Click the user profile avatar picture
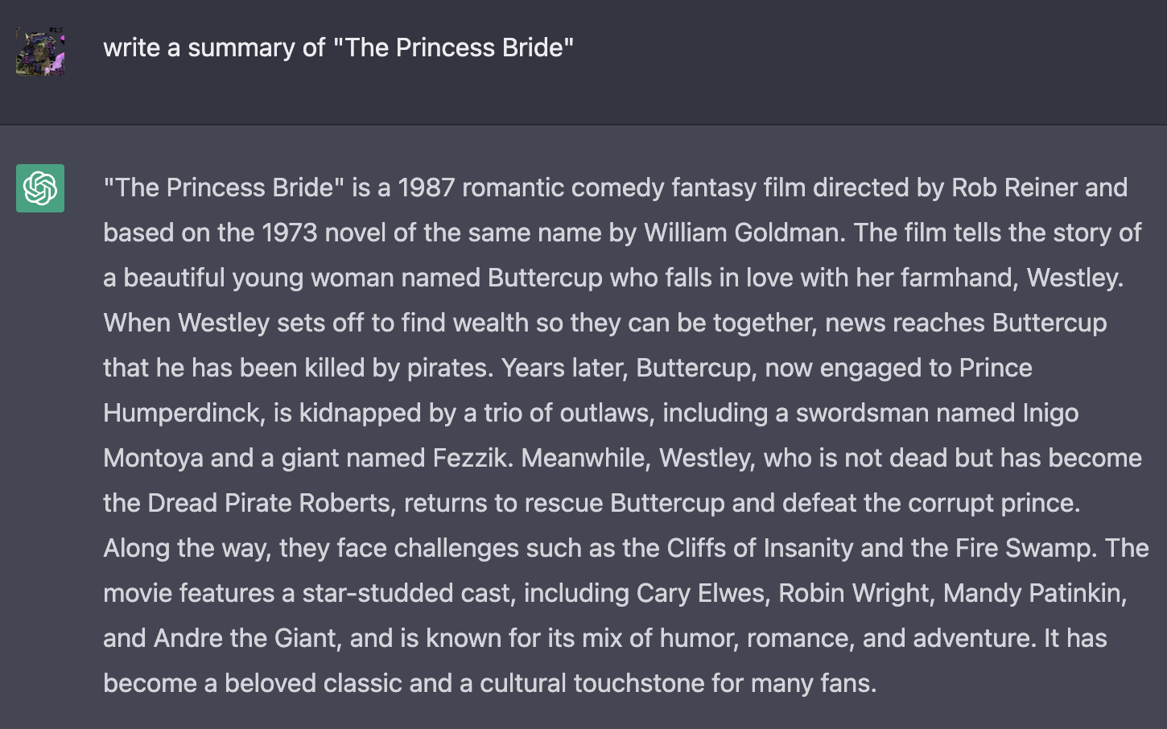 40,51
